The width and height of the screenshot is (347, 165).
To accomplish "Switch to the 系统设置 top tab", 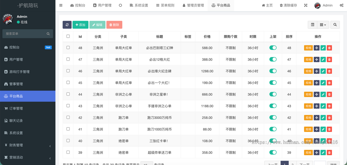I will (139, 5).
